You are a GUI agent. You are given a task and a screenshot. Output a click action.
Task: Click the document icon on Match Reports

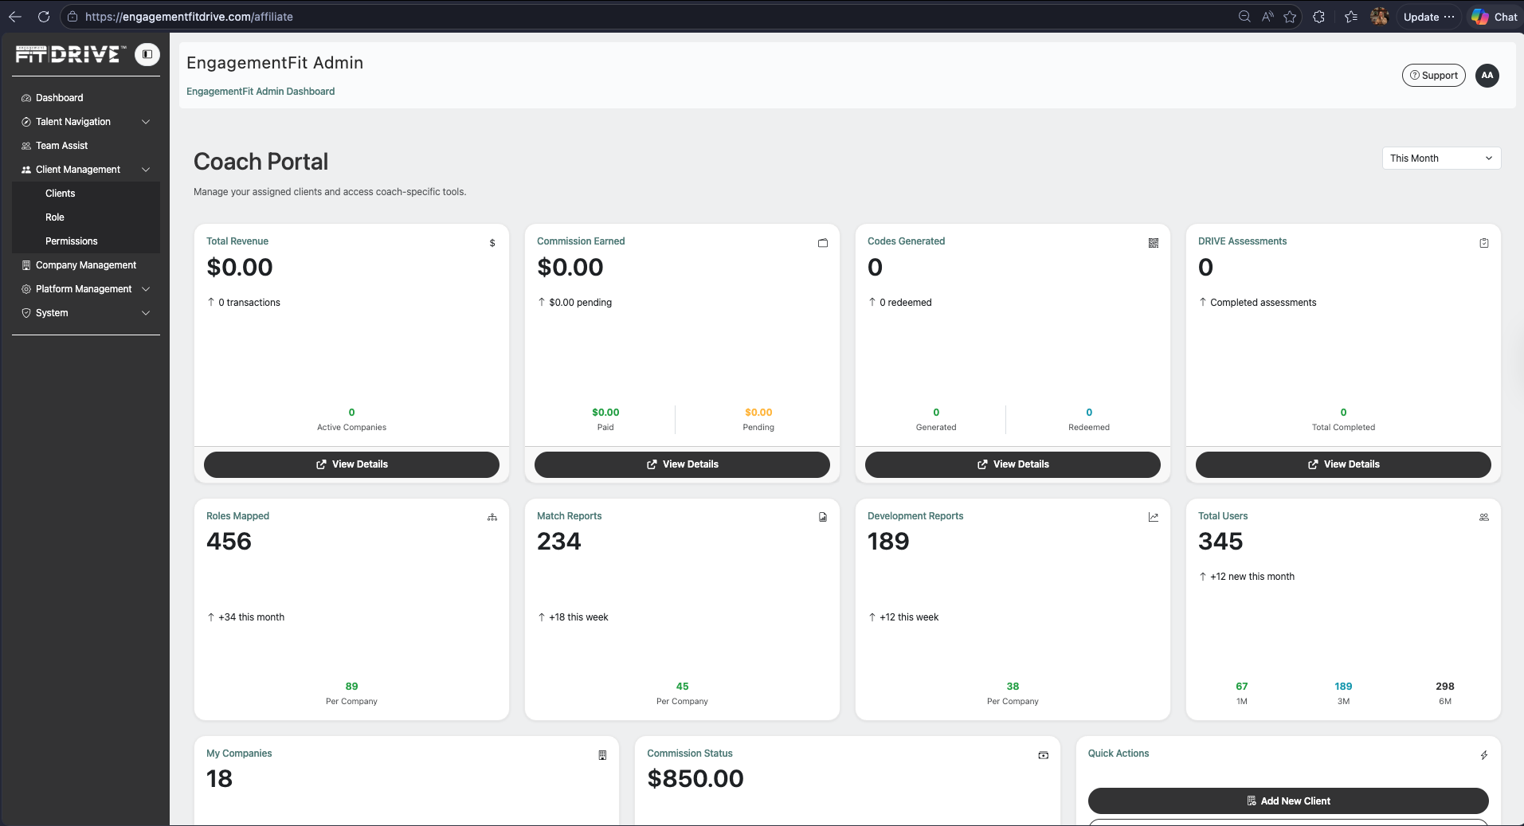pyautogui.click(x=823, y=517)
